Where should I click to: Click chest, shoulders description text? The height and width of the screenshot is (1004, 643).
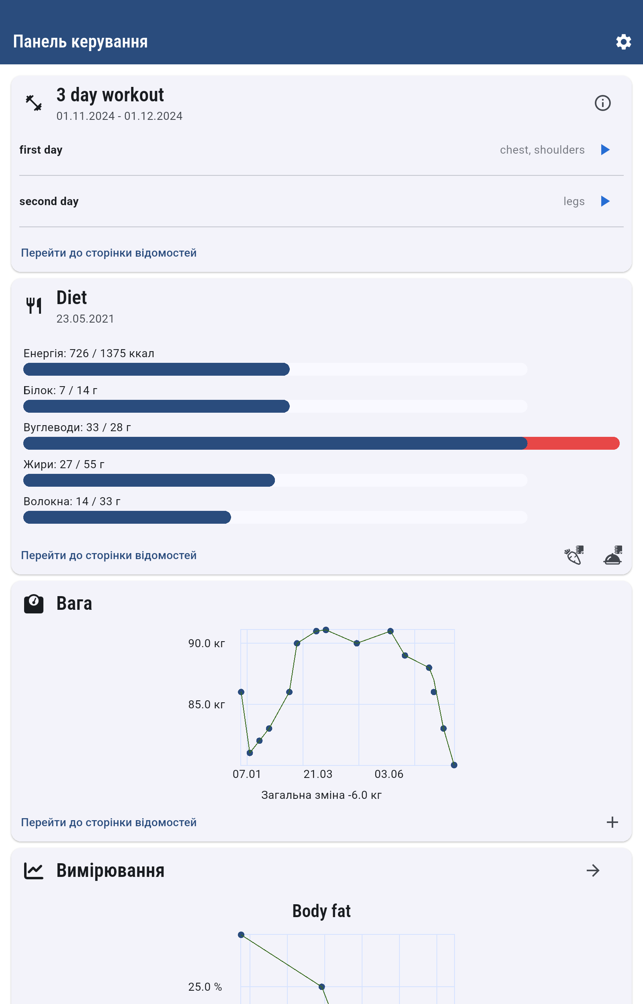(x=542, y=150)
